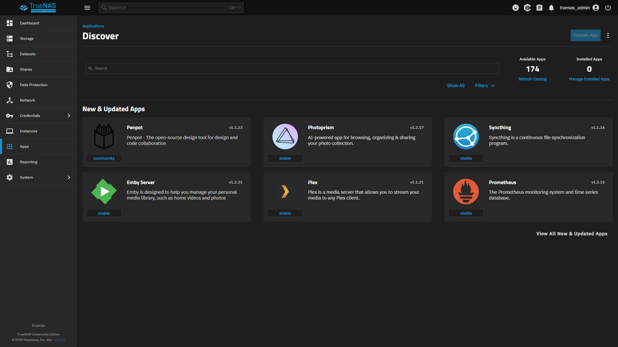The height and width of the screenshot is (347, 618).
Task: Click the Penpot app logo
Action: point(104,137)
